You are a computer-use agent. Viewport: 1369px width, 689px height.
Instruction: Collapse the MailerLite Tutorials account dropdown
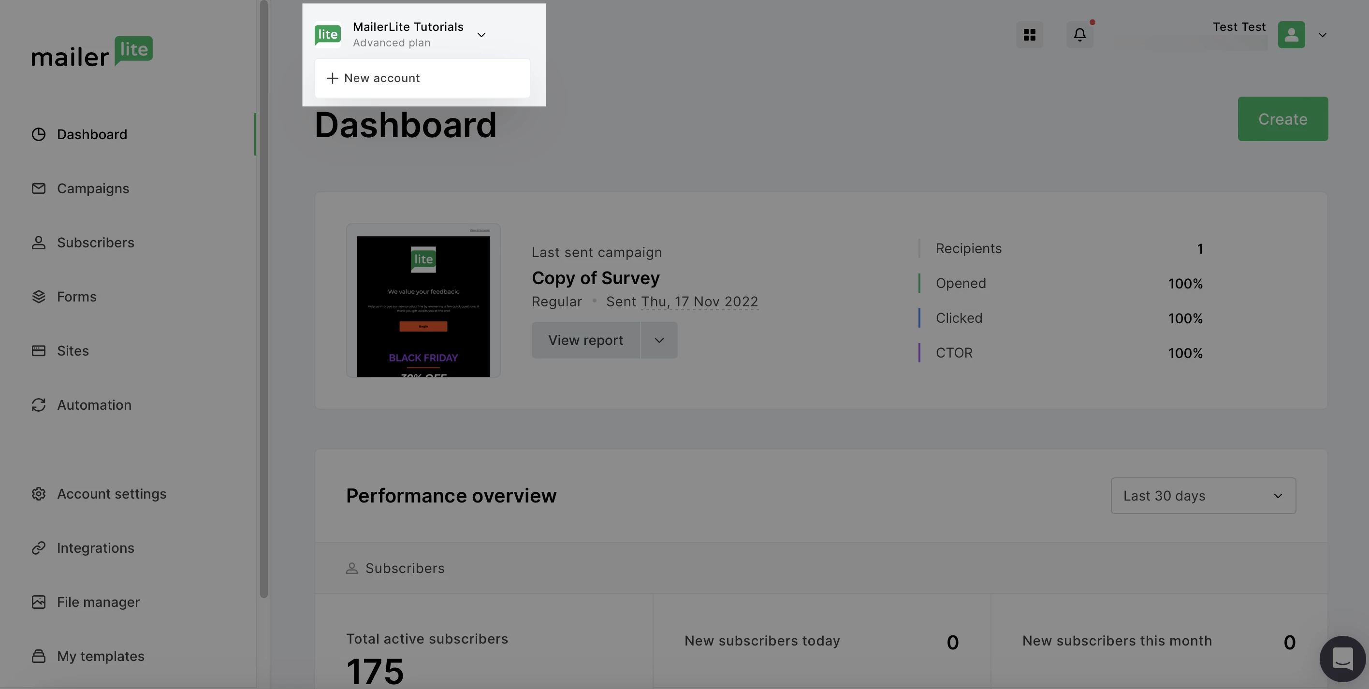click(481, 35)
